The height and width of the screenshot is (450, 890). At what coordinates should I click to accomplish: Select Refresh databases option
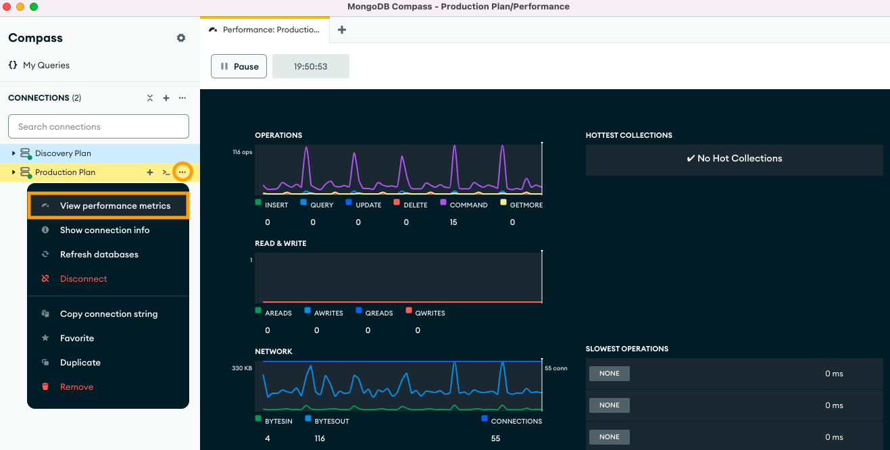[x=108, y=255]
